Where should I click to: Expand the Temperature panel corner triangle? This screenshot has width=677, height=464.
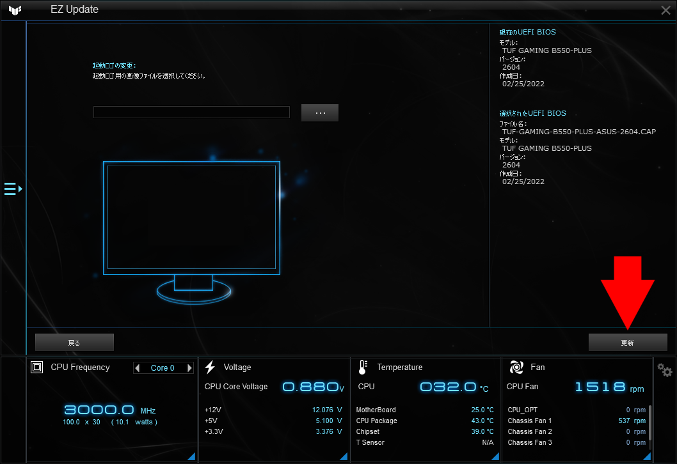click(495, 456)
